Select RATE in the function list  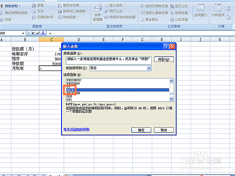[x=118, y=90]
